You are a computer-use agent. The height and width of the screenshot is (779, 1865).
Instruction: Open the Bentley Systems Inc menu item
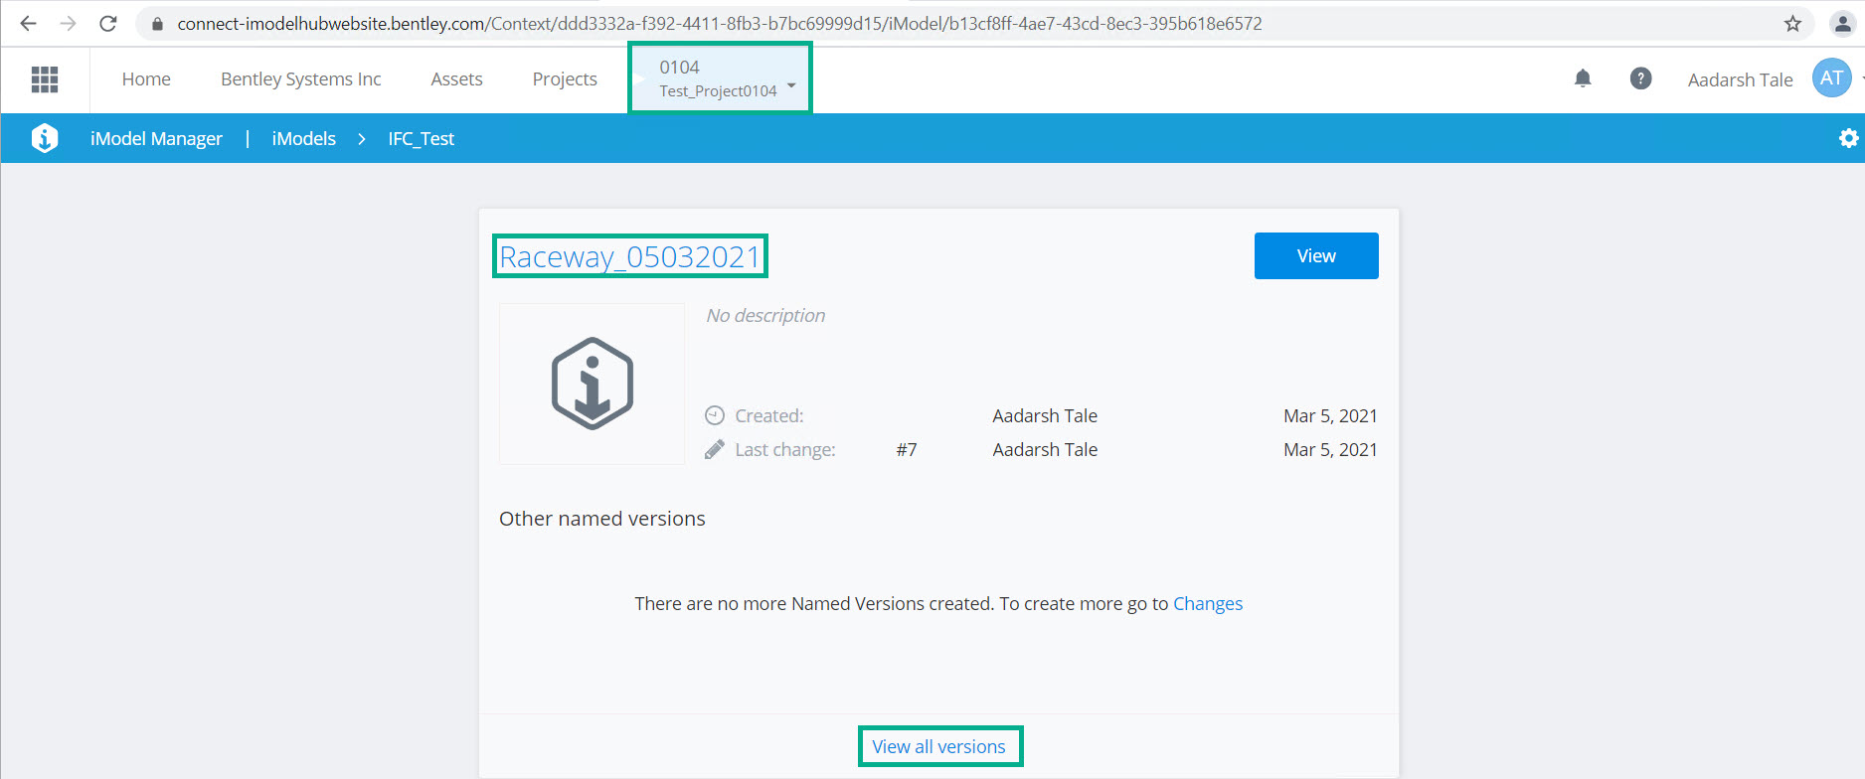pyautogui.click(x=301, y=79)
